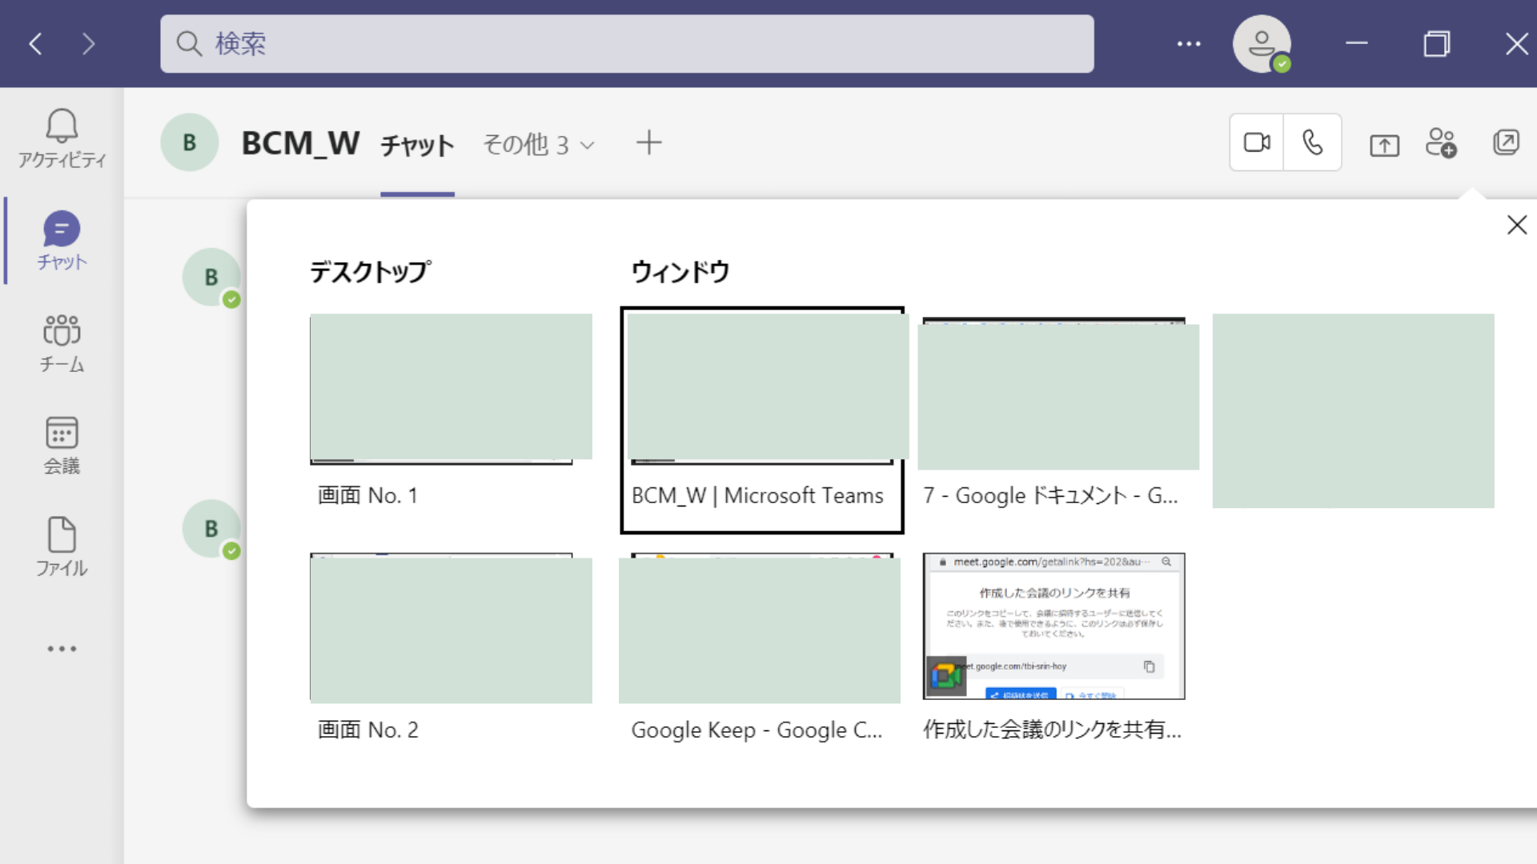Screen dimensions: 1537x864
Task: Select the チャット icon in the sidebar
Action: (62, 240)
